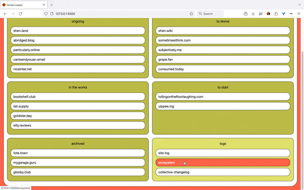Open the Firefox hamburger menu
Image resolution: width=304 pixels, height=190 pixels.
coord(299,14)
